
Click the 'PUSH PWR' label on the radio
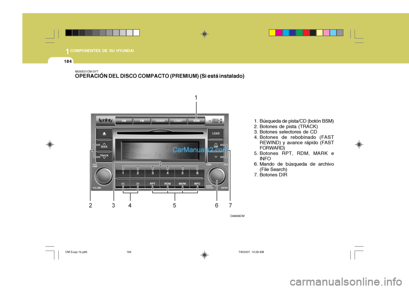coord(95,165)
